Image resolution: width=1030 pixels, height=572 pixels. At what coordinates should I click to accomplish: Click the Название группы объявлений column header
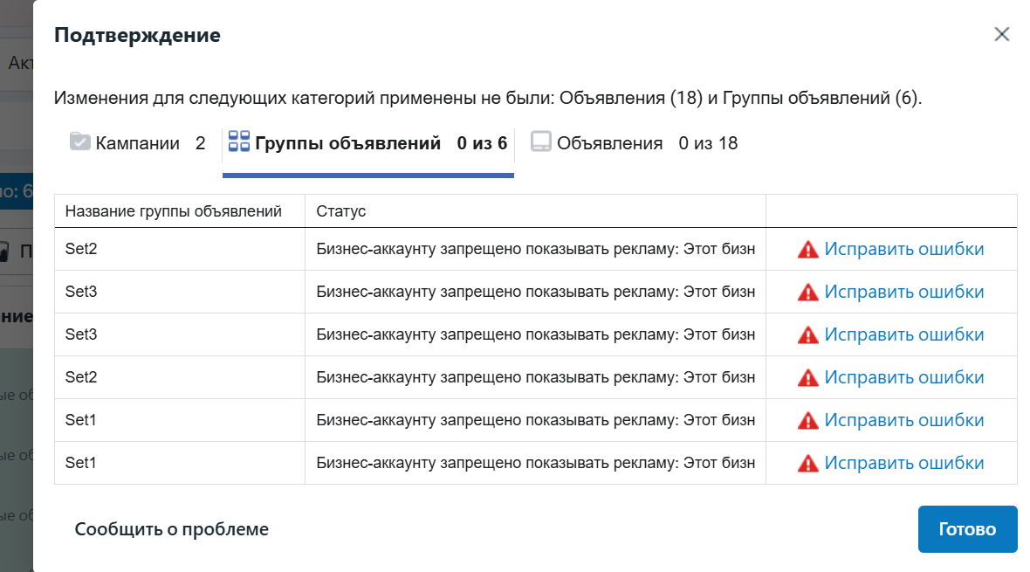pos(174,211)
